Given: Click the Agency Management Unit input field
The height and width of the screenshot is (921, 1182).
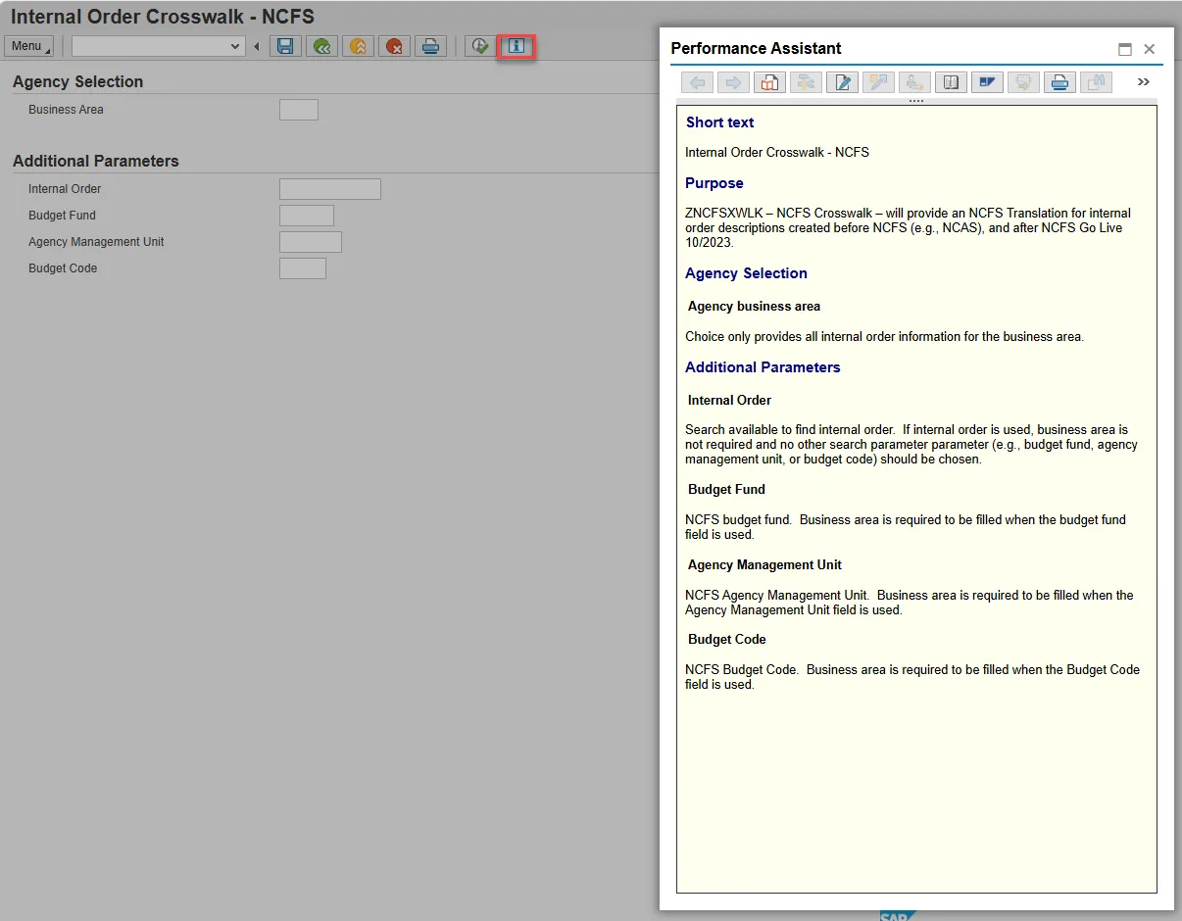Looking at the screenshot, I should pyautogui.click(x=310, y=242).
